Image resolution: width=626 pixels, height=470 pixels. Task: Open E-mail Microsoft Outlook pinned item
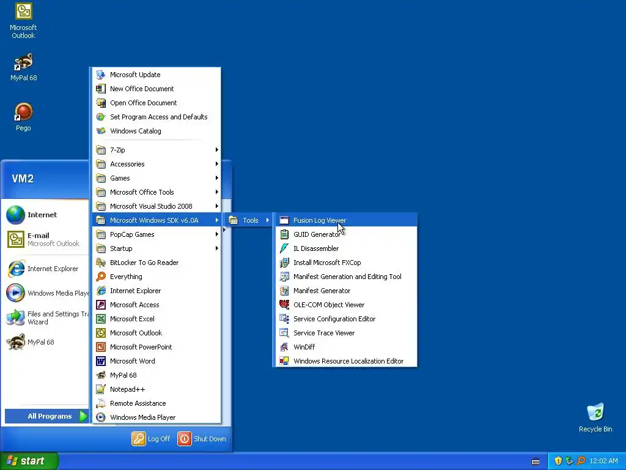tap(46, 239)
